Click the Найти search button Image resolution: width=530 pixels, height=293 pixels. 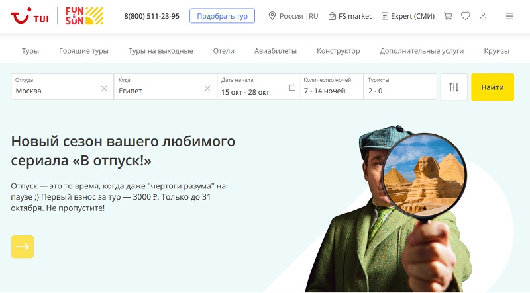tap(492, 87)
